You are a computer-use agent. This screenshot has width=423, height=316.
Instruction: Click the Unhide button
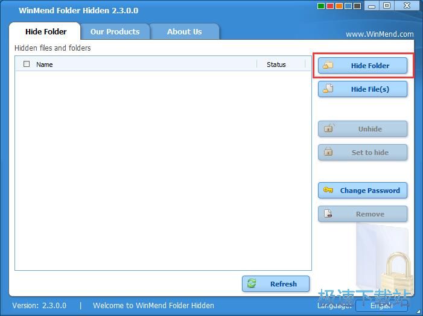363,129
